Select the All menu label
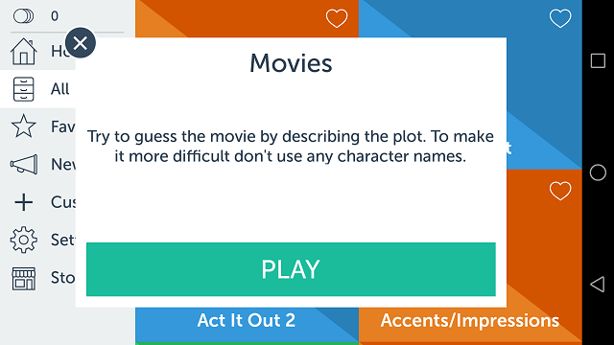614x345 pixels. click(59, 89)
